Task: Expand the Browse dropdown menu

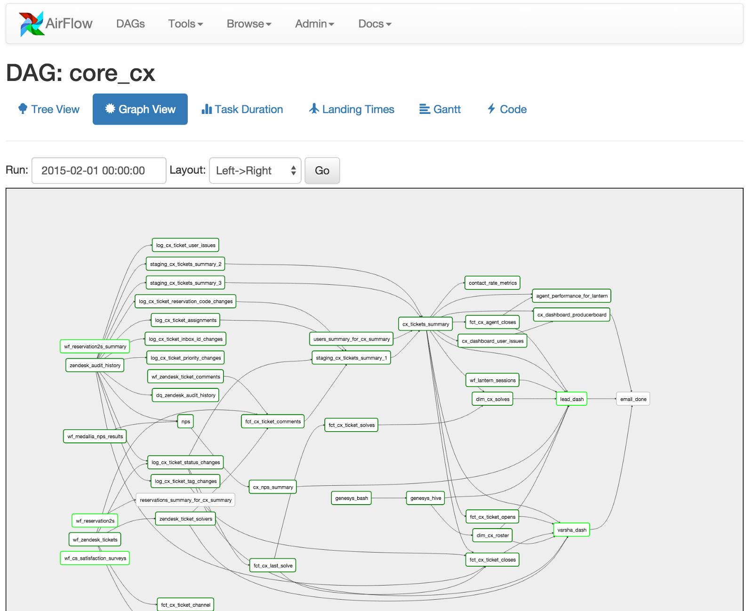Action: [x=249, y=24]
